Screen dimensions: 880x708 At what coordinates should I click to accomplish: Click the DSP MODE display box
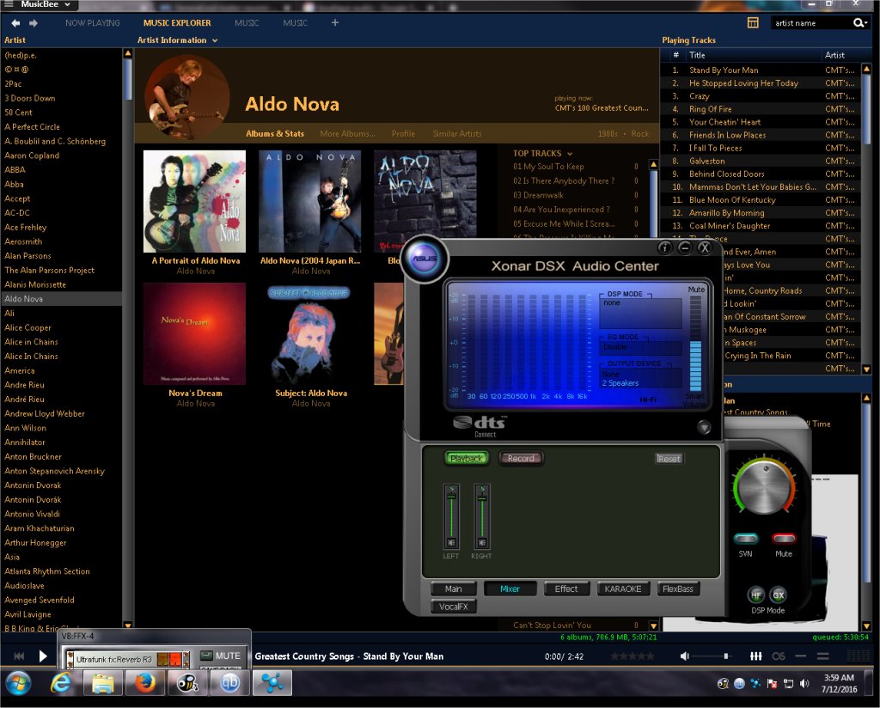click(640, 313)
